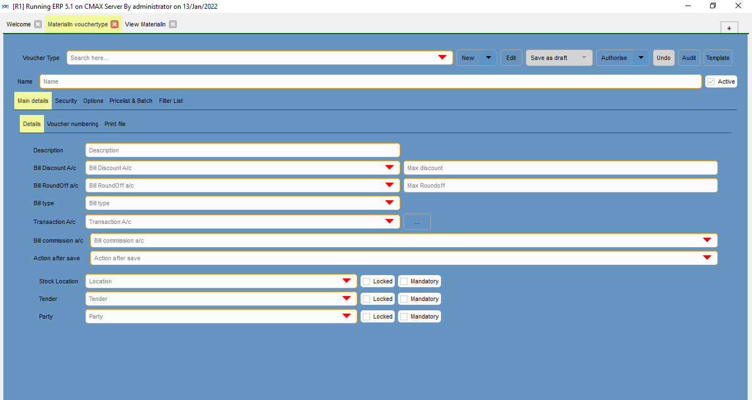Click the Undo button

point(664,58)
